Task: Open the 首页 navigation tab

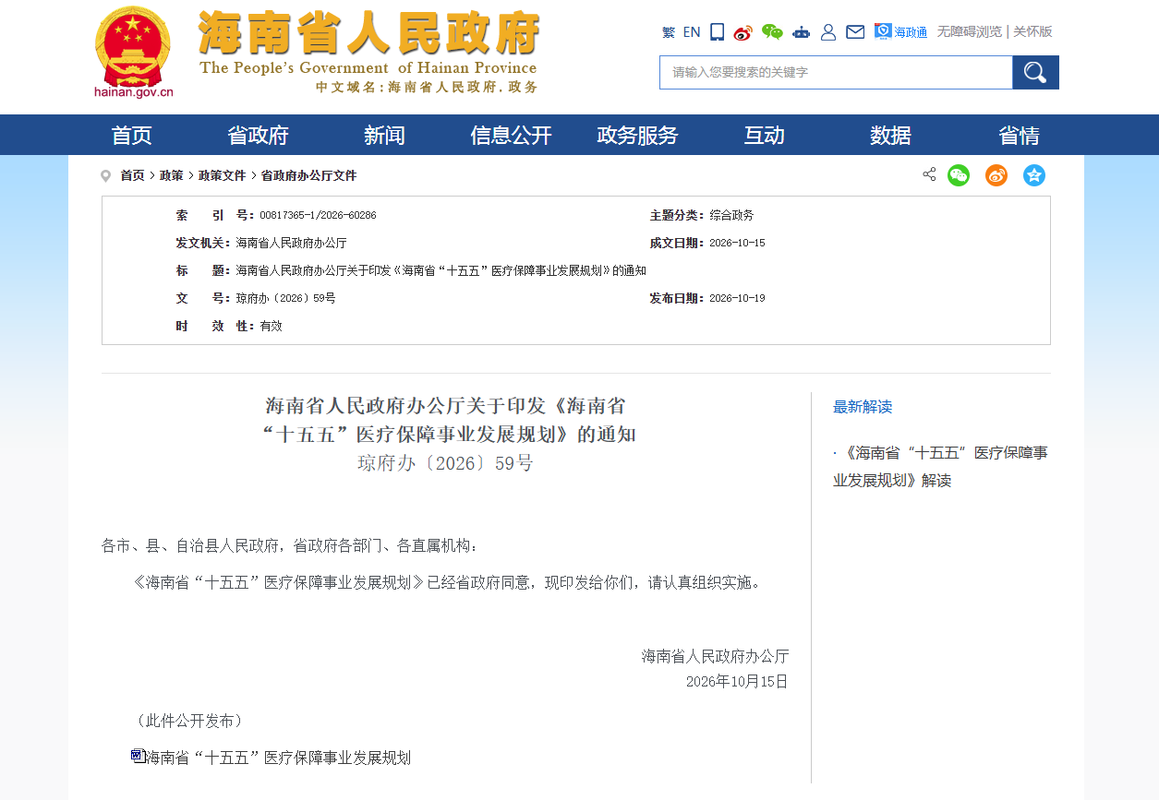Action: point(132,136)
